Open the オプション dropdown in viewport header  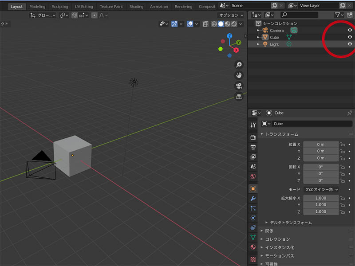(231, 15)
